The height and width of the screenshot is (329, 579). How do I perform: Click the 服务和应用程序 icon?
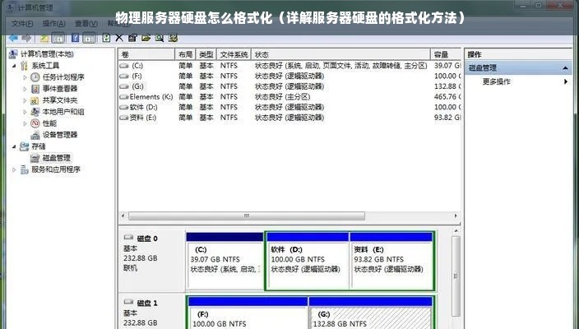click(x=24, y=169)
